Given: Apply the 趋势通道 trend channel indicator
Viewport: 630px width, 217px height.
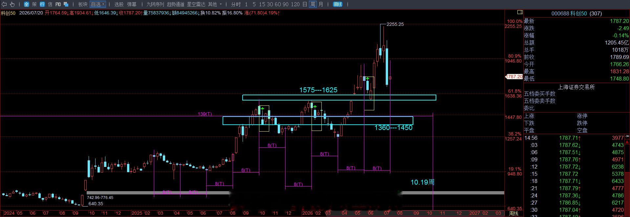Looking at the screenshot, I should point(176,4).
